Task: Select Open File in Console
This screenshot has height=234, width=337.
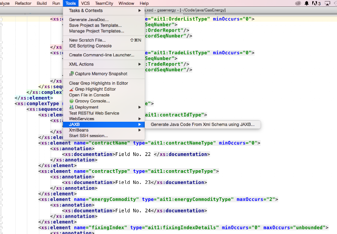Action: pyautogui.click(x=104, y=95)
